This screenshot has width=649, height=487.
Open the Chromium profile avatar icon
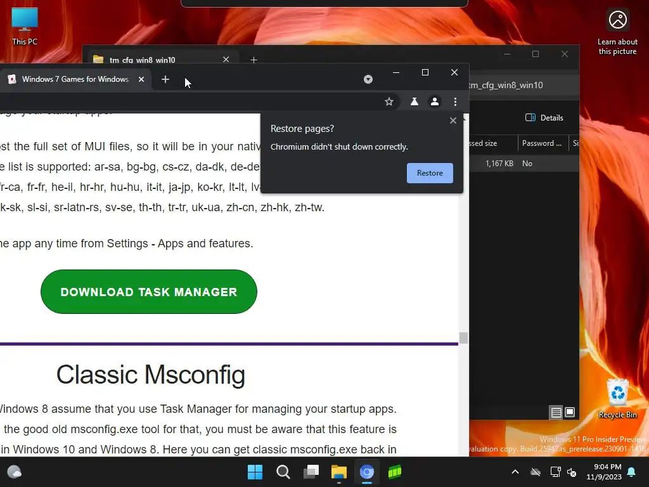(x=435, y=101)
